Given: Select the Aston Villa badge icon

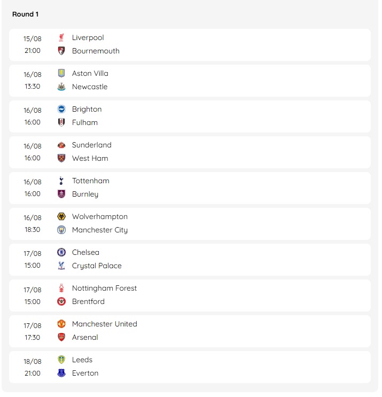Looking at the screenshot, I should coord(61,73).
